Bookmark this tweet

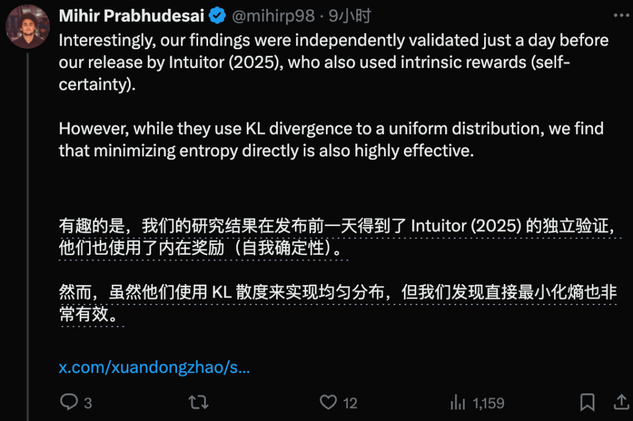click(587, 402)
